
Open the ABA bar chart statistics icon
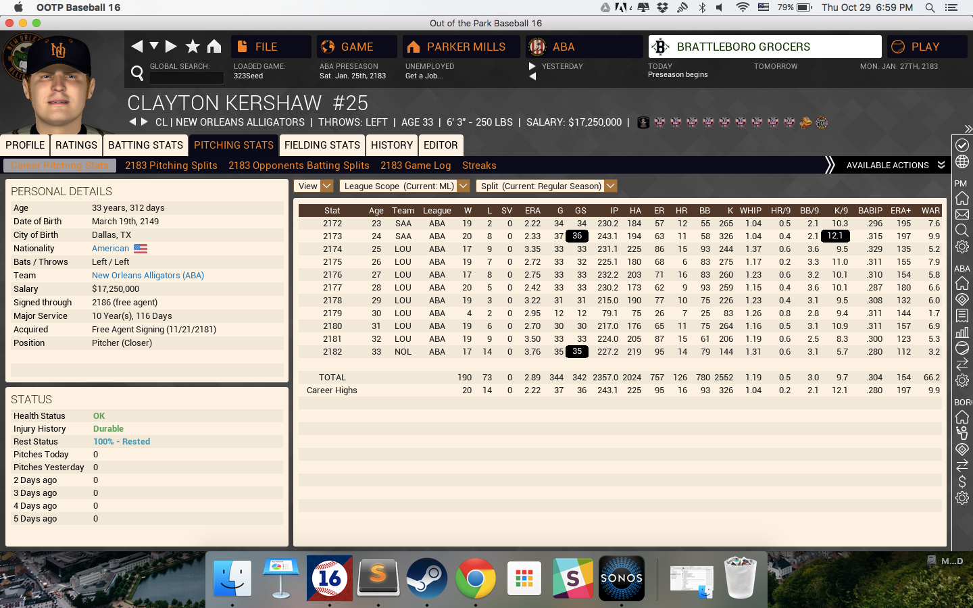(x=962, y=332)
